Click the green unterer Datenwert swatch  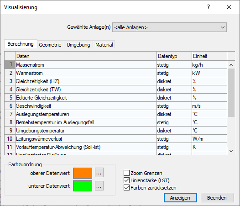click(x=83, y=186)
